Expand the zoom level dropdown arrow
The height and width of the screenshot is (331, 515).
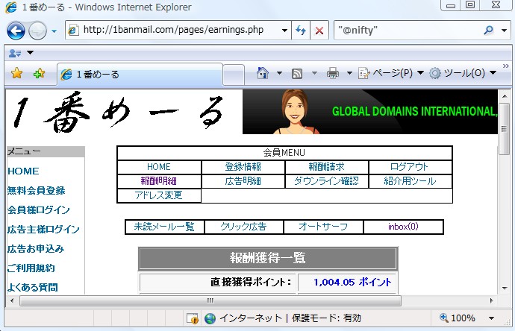(492, 318)
